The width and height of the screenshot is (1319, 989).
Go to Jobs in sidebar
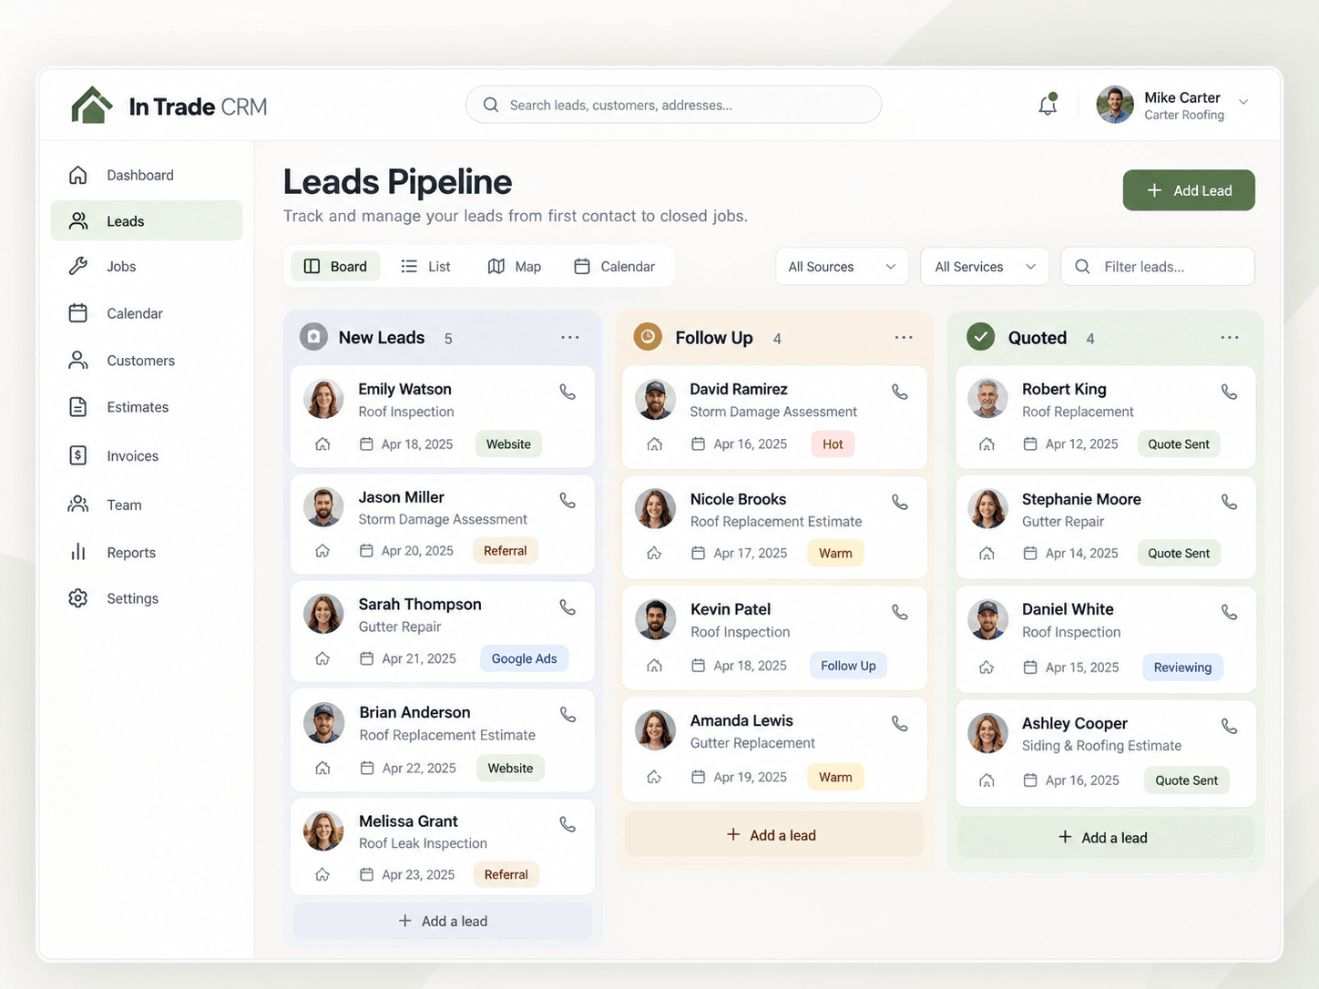147,266
